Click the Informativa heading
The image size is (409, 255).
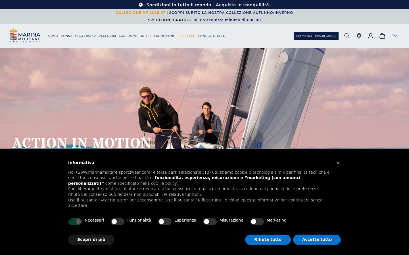(81, 163)
